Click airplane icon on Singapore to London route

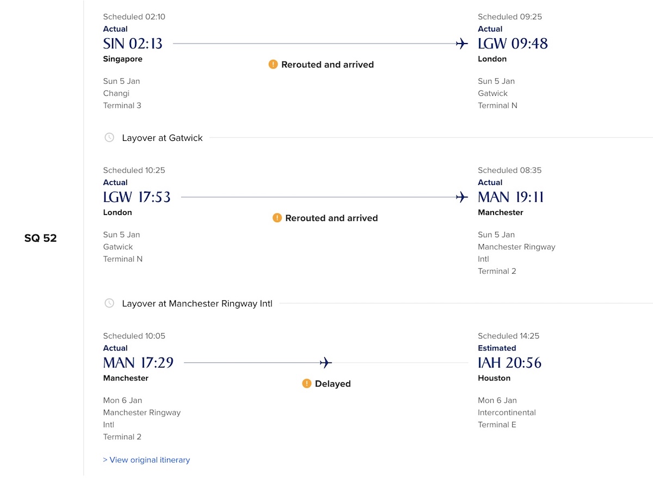click(x=462, y=44)
